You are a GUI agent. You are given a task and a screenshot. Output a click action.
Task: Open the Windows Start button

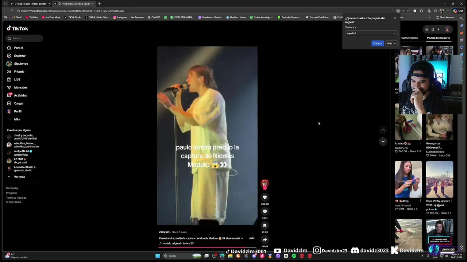coord(158,256)
